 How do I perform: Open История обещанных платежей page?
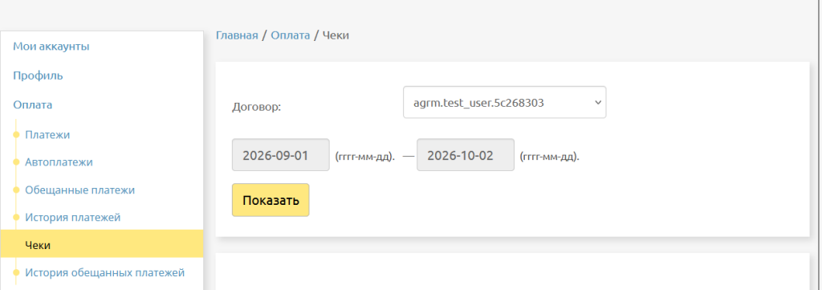[105, 272]
